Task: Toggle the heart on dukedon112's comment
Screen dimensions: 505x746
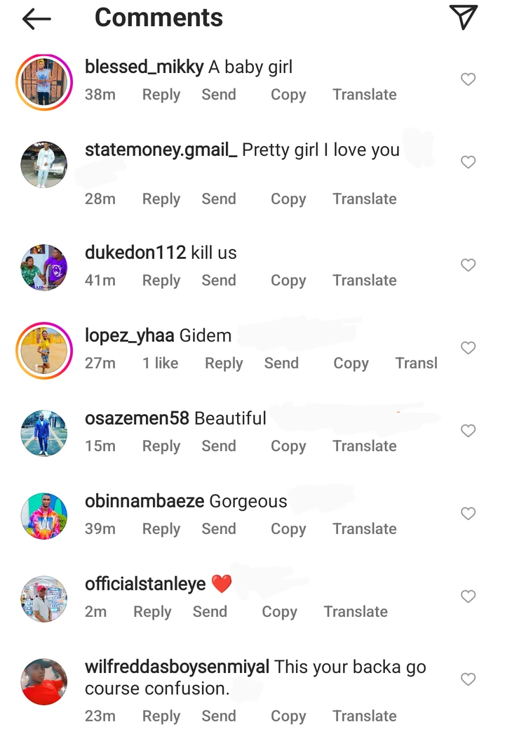Action: point(468,265)
